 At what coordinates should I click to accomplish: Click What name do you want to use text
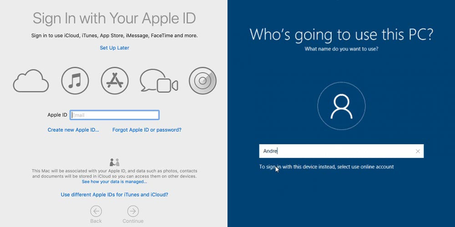[x=341, y=49]
